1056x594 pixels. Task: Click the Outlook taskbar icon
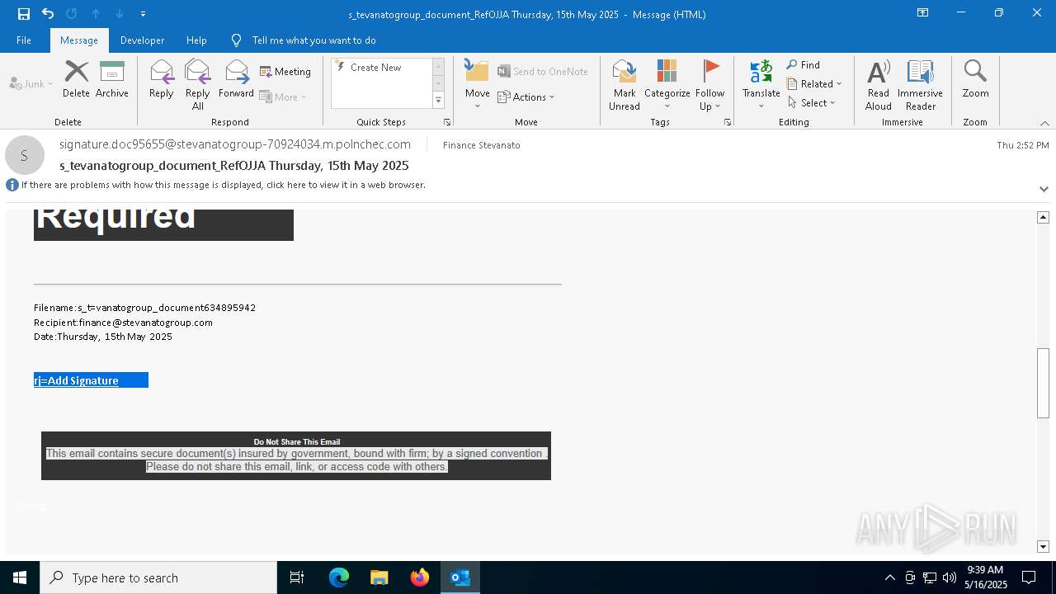click(x=460, y=577)
